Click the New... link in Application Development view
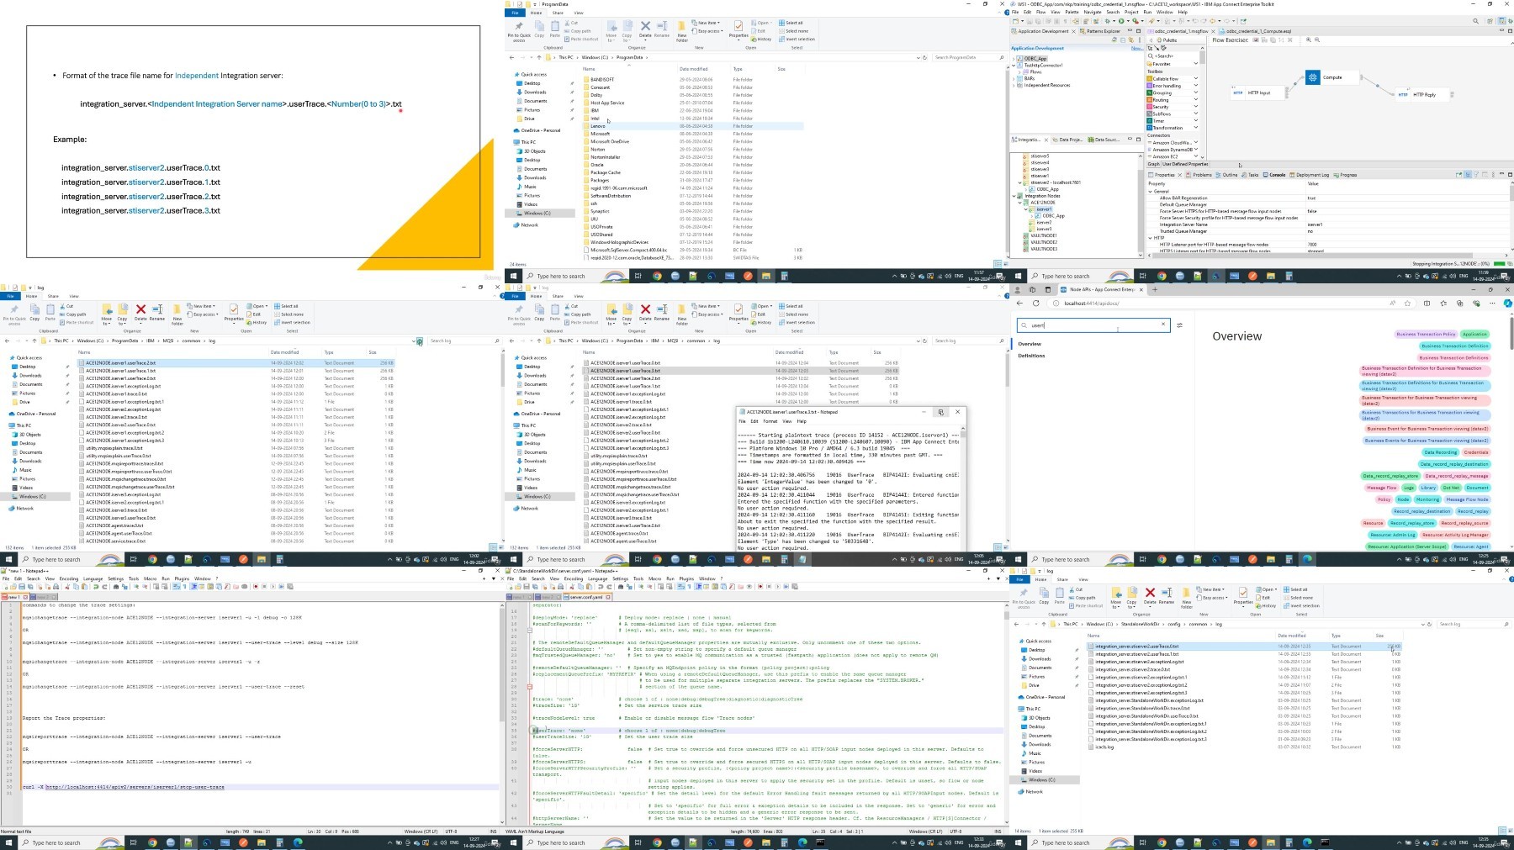This screenshot has height=850, width=1514. (1137, 48)
